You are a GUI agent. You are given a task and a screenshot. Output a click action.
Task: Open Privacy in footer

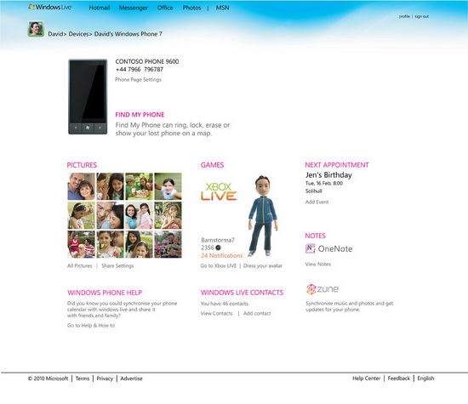point(105,378)
